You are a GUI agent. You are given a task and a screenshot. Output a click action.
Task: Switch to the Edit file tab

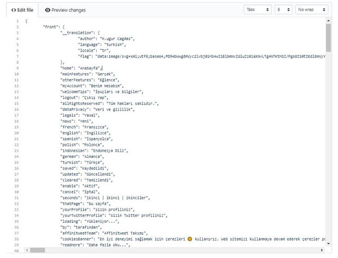[22, 10]
